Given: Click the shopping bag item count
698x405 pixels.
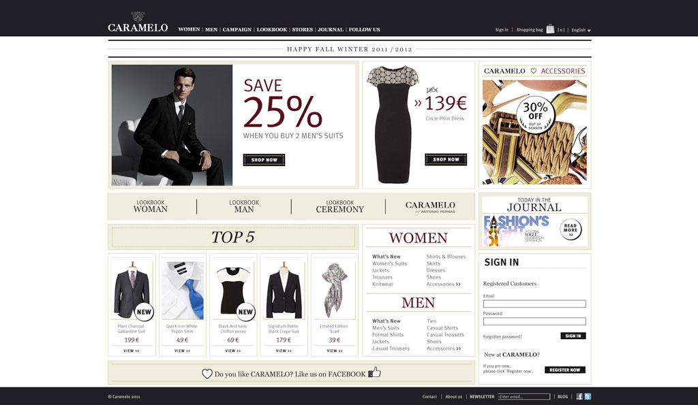Looking at the screenshot, I should [x=561, y=30].
